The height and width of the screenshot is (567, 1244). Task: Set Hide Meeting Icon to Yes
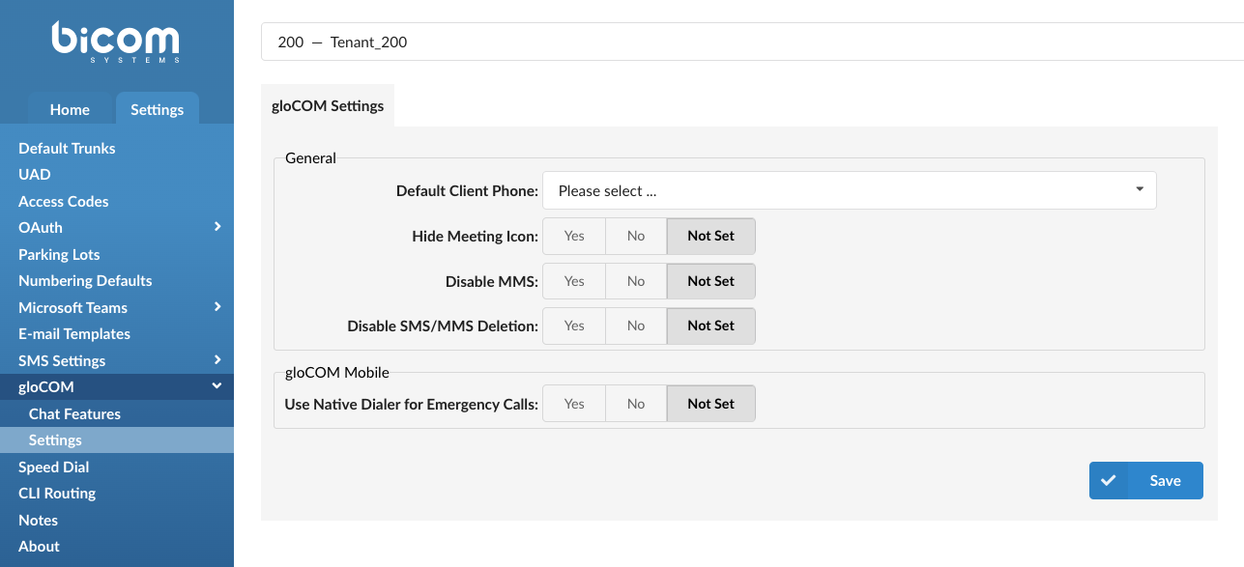coord(573,236)
